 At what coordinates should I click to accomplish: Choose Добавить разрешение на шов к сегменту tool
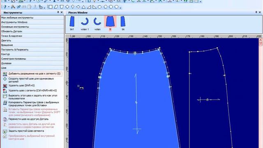pos(32,74)
